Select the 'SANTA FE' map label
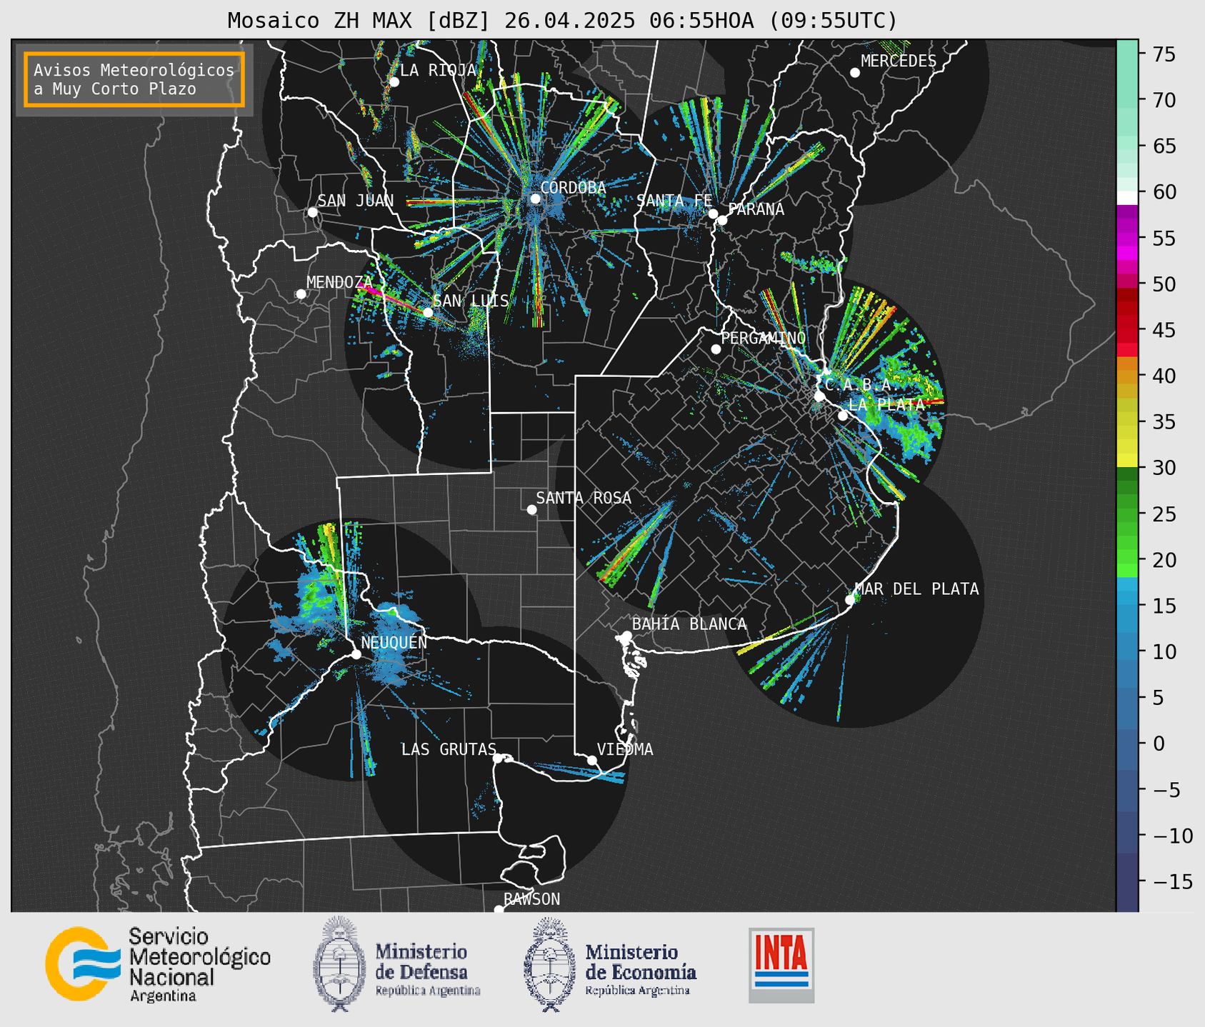Screen dimensions: 1205x1027 click(x=674, y=201)
